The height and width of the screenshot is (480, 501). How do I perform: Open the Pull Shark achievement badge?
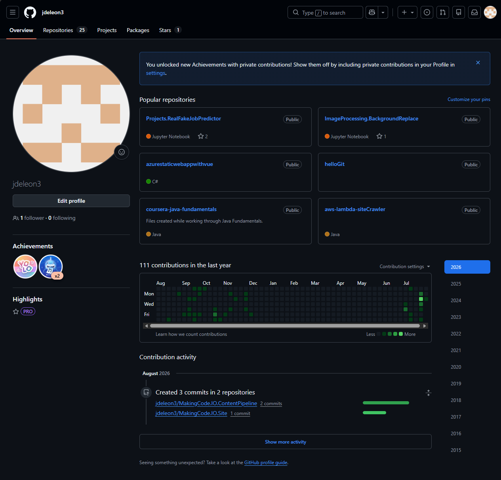tap(51, 267)
